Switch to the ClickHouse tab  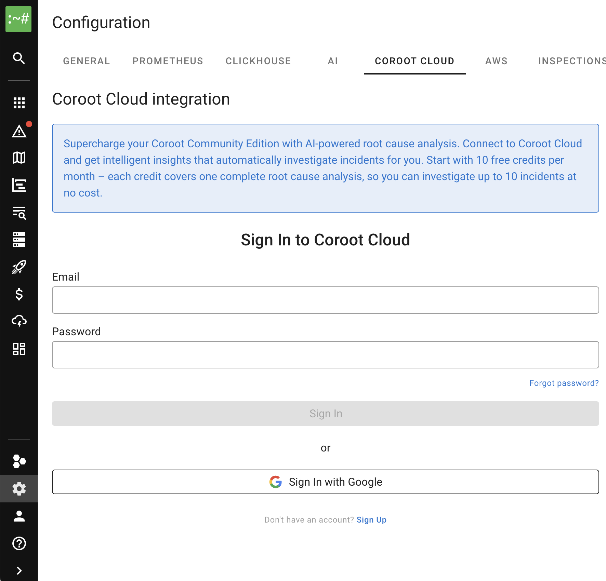point(258,61)
